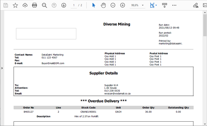Click the Save file icon
The height and width of the screenshot is (126, 207).
tap(6, 5)
